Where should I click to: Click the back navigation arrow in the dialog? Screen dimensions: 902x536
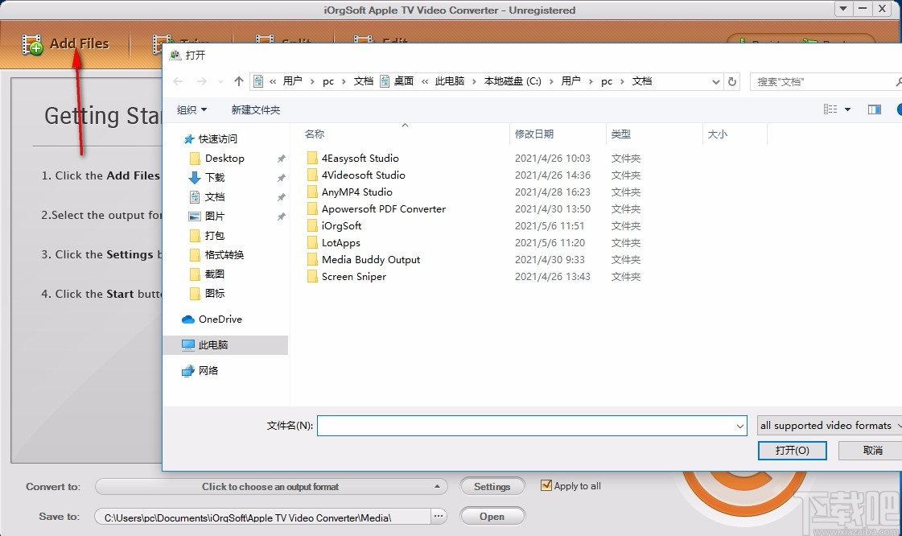[x=178, y=80]
